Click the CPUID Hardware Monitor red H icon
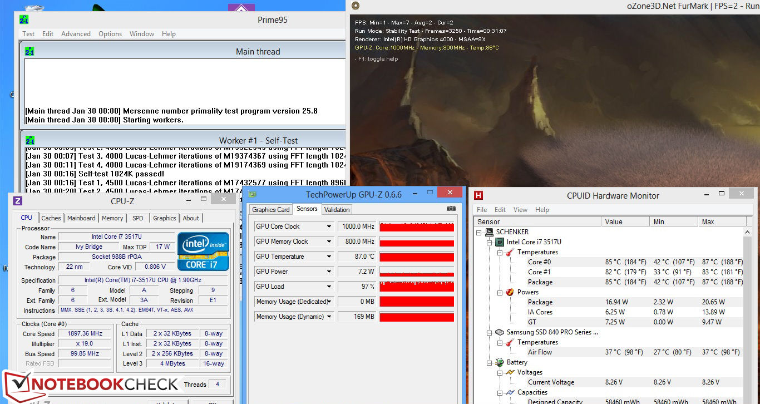The image size is (760, 404). [478, 195]
